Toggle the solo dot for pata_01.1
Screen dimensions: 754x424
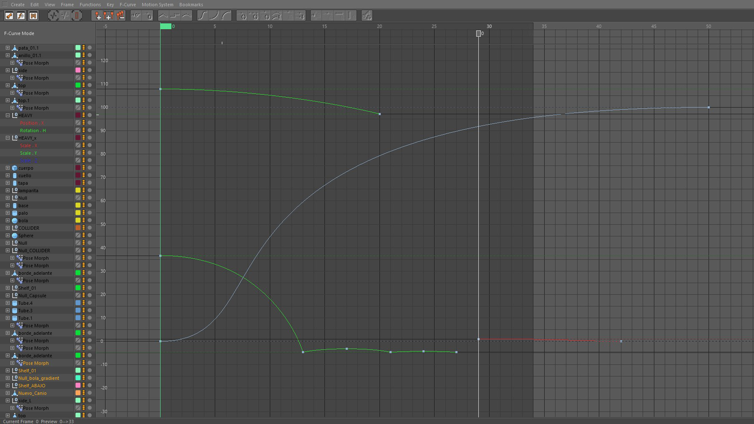[x=90, y=48]
